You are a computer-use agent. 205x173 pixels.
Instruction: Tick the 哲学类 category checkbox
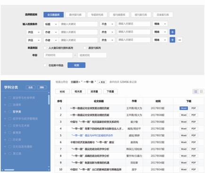(x=10, y=112)
